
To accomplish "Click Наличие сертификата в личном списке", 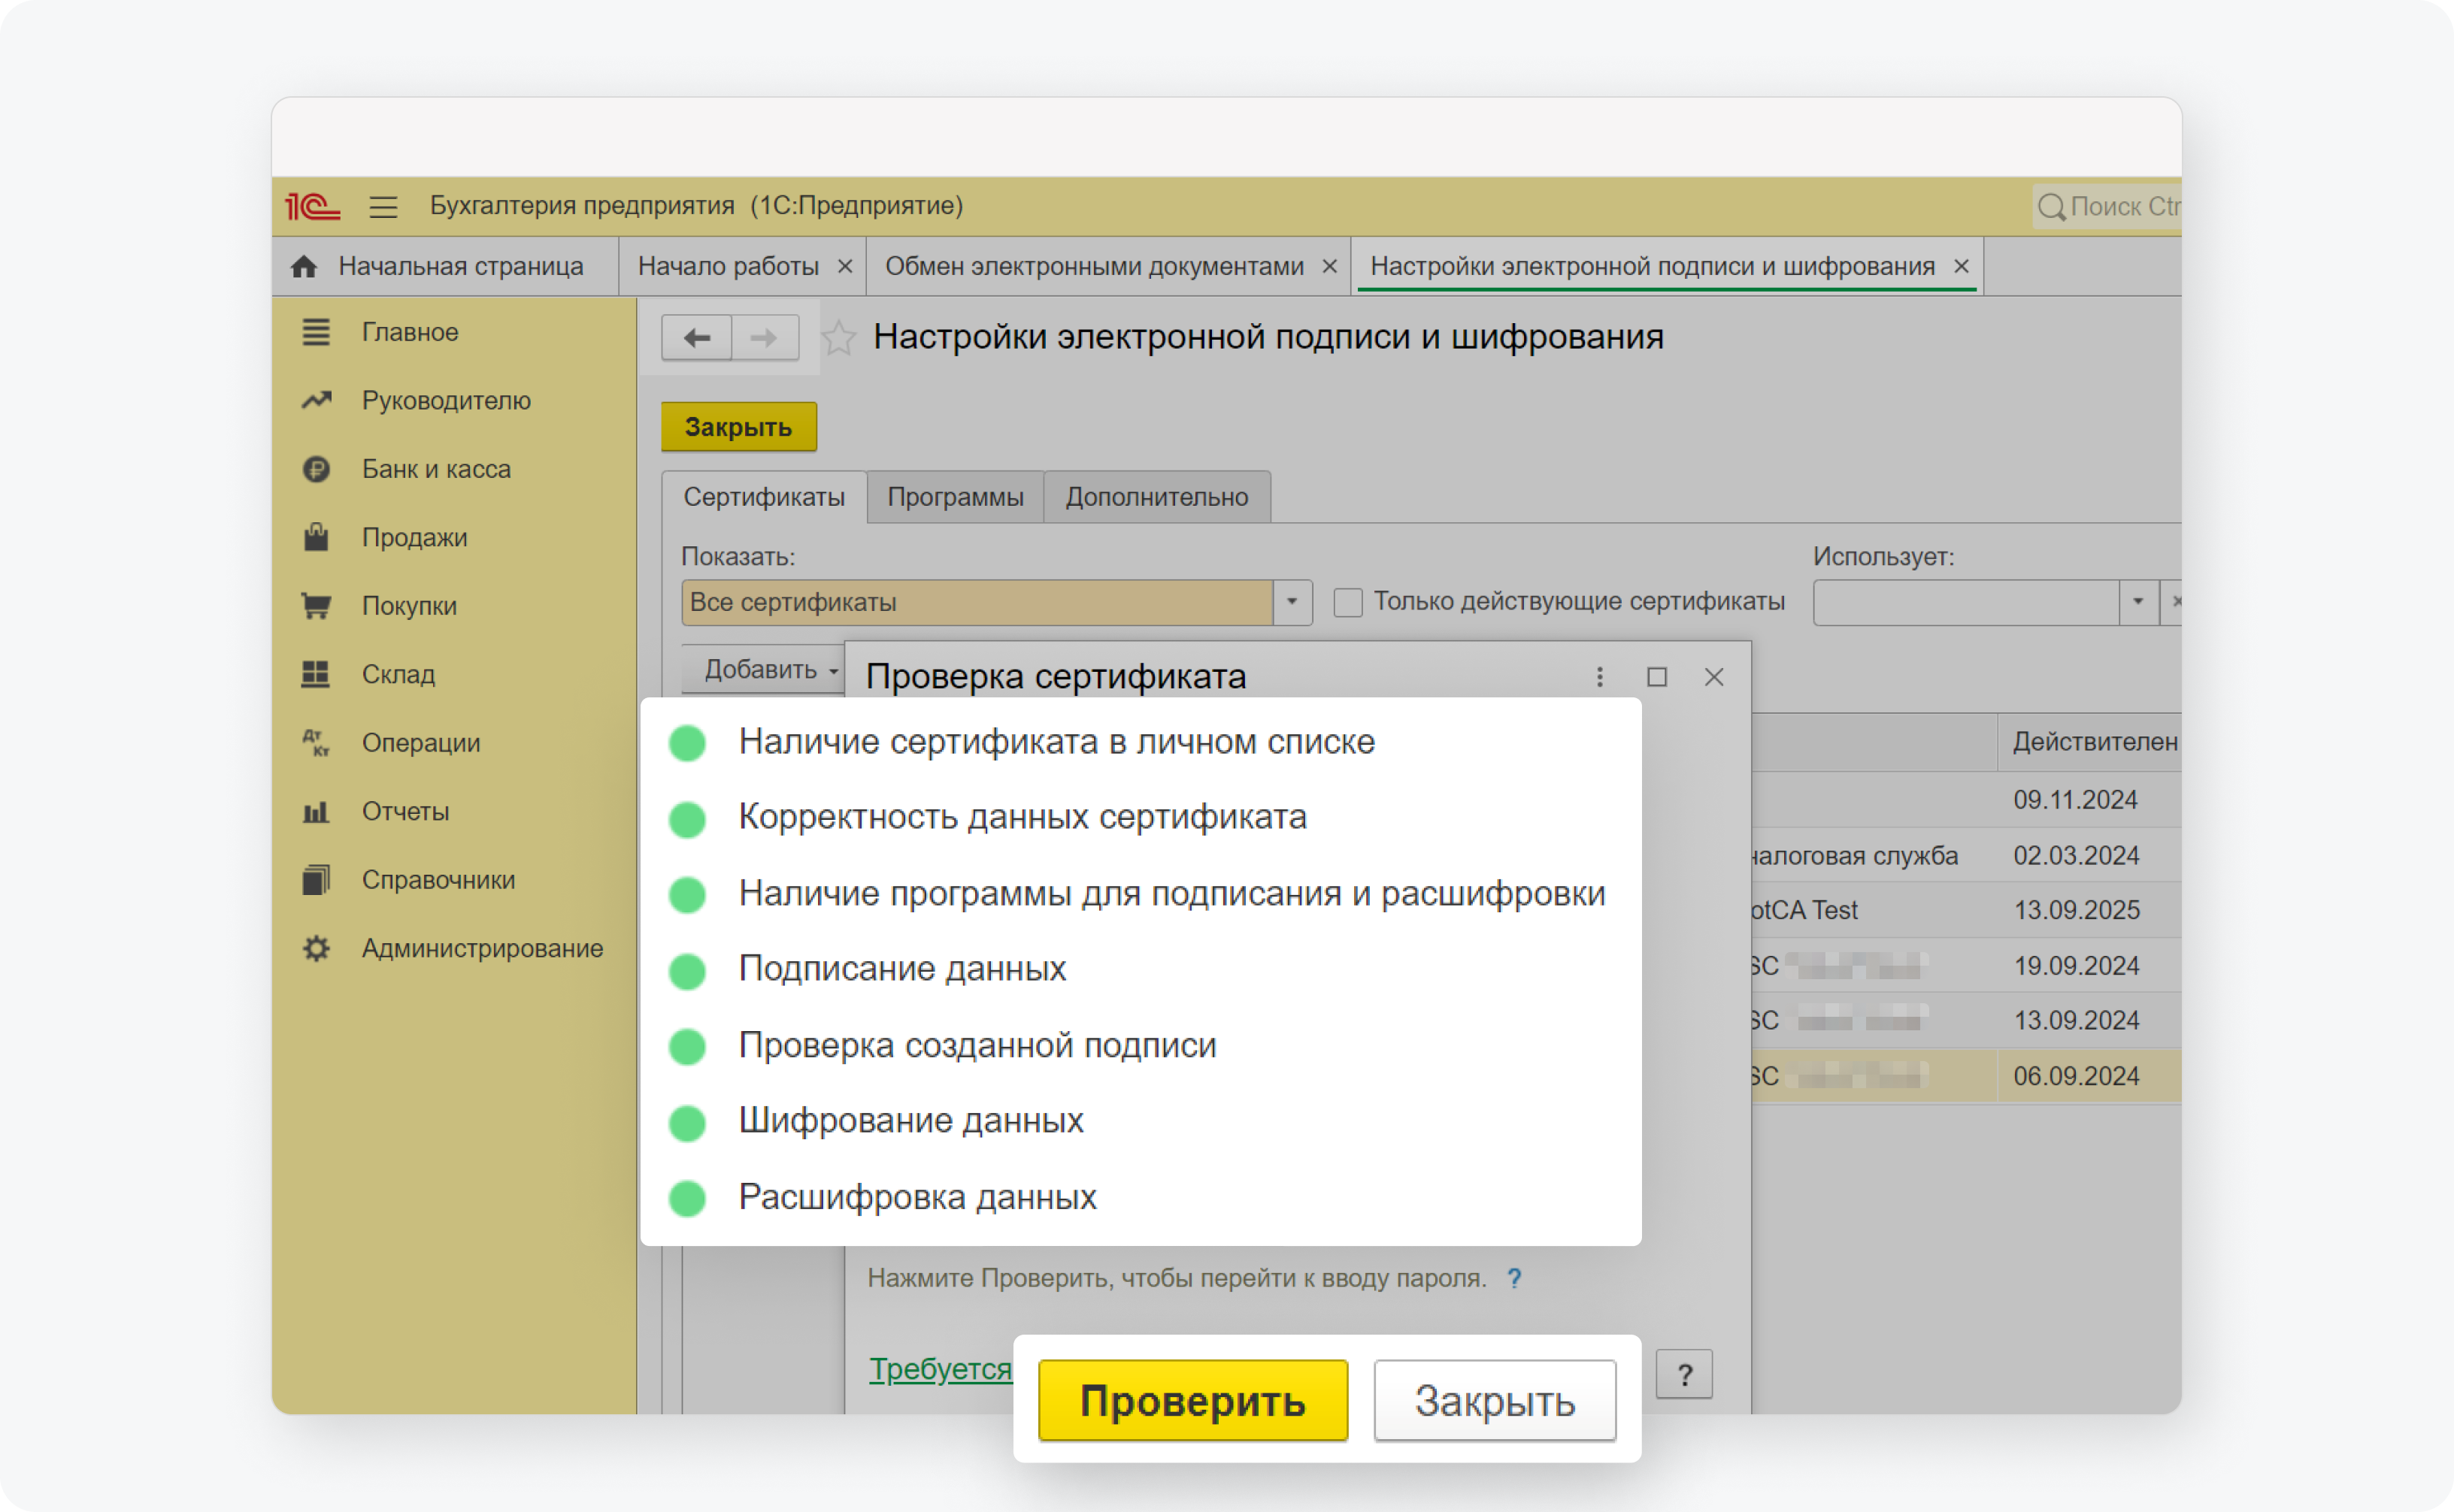I will pyautogui.click(x=1056, y=742).
